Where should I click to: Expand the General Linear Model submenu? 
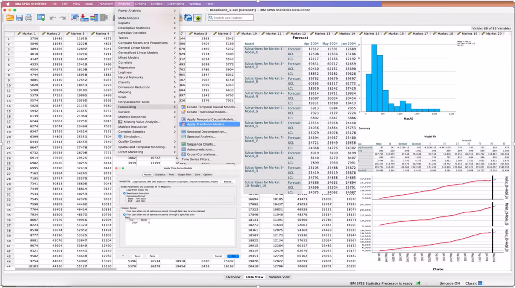coord(147,48)
